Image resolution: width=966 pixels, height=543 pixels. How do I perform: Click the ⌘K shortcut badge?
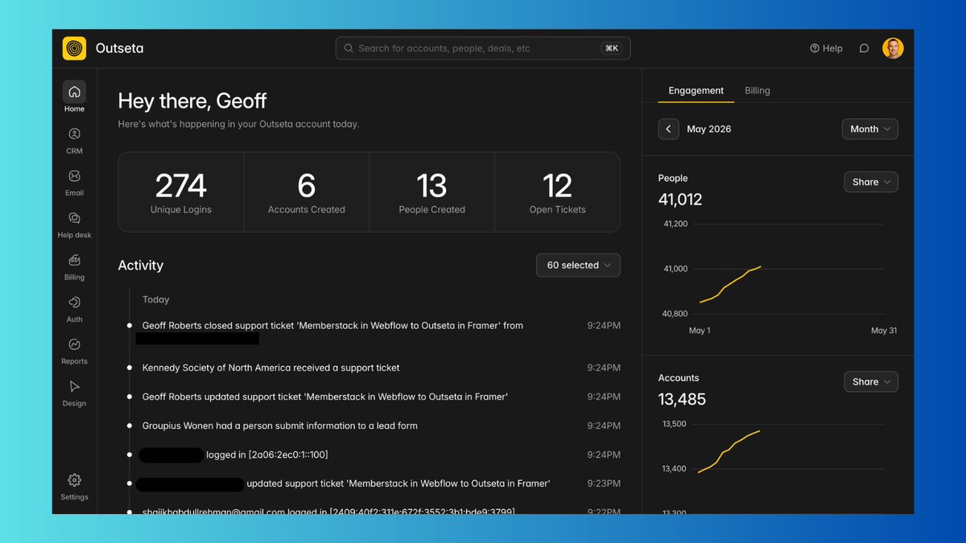pyautogui.click(x=612, y=48)
